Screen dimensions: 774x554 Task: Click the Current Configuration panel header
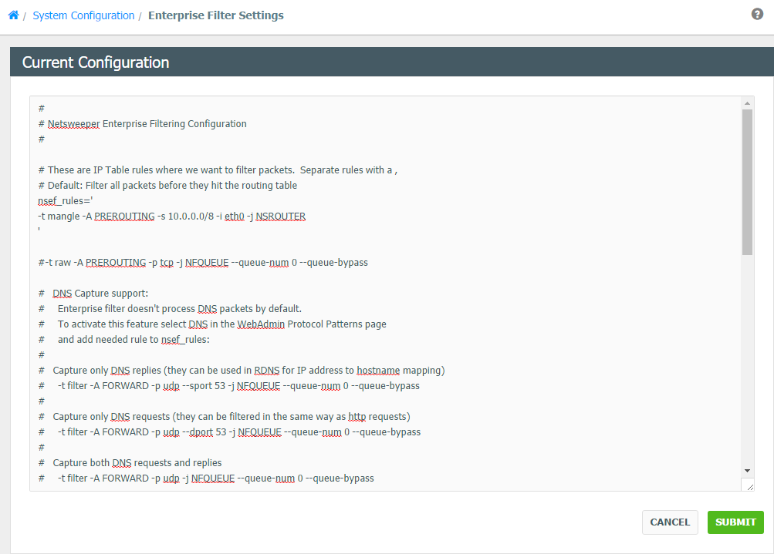(96, 62)
